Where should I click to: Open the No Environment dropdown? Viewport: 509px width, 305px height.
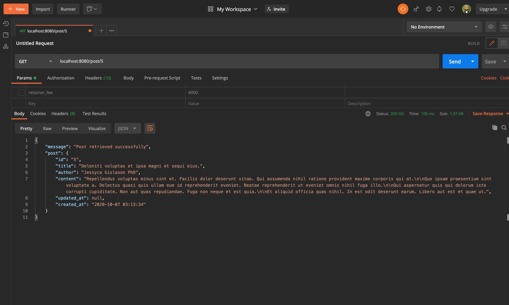444,27
